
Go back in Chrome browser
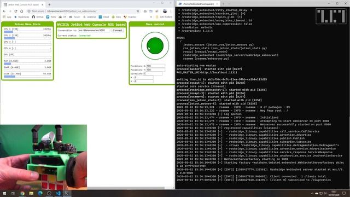coord(4,11)
